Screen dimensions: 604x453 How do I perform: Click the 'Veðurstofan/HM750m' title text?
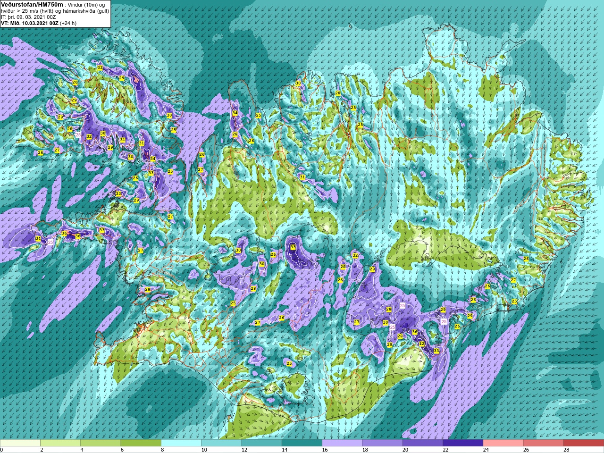point(32,4)
